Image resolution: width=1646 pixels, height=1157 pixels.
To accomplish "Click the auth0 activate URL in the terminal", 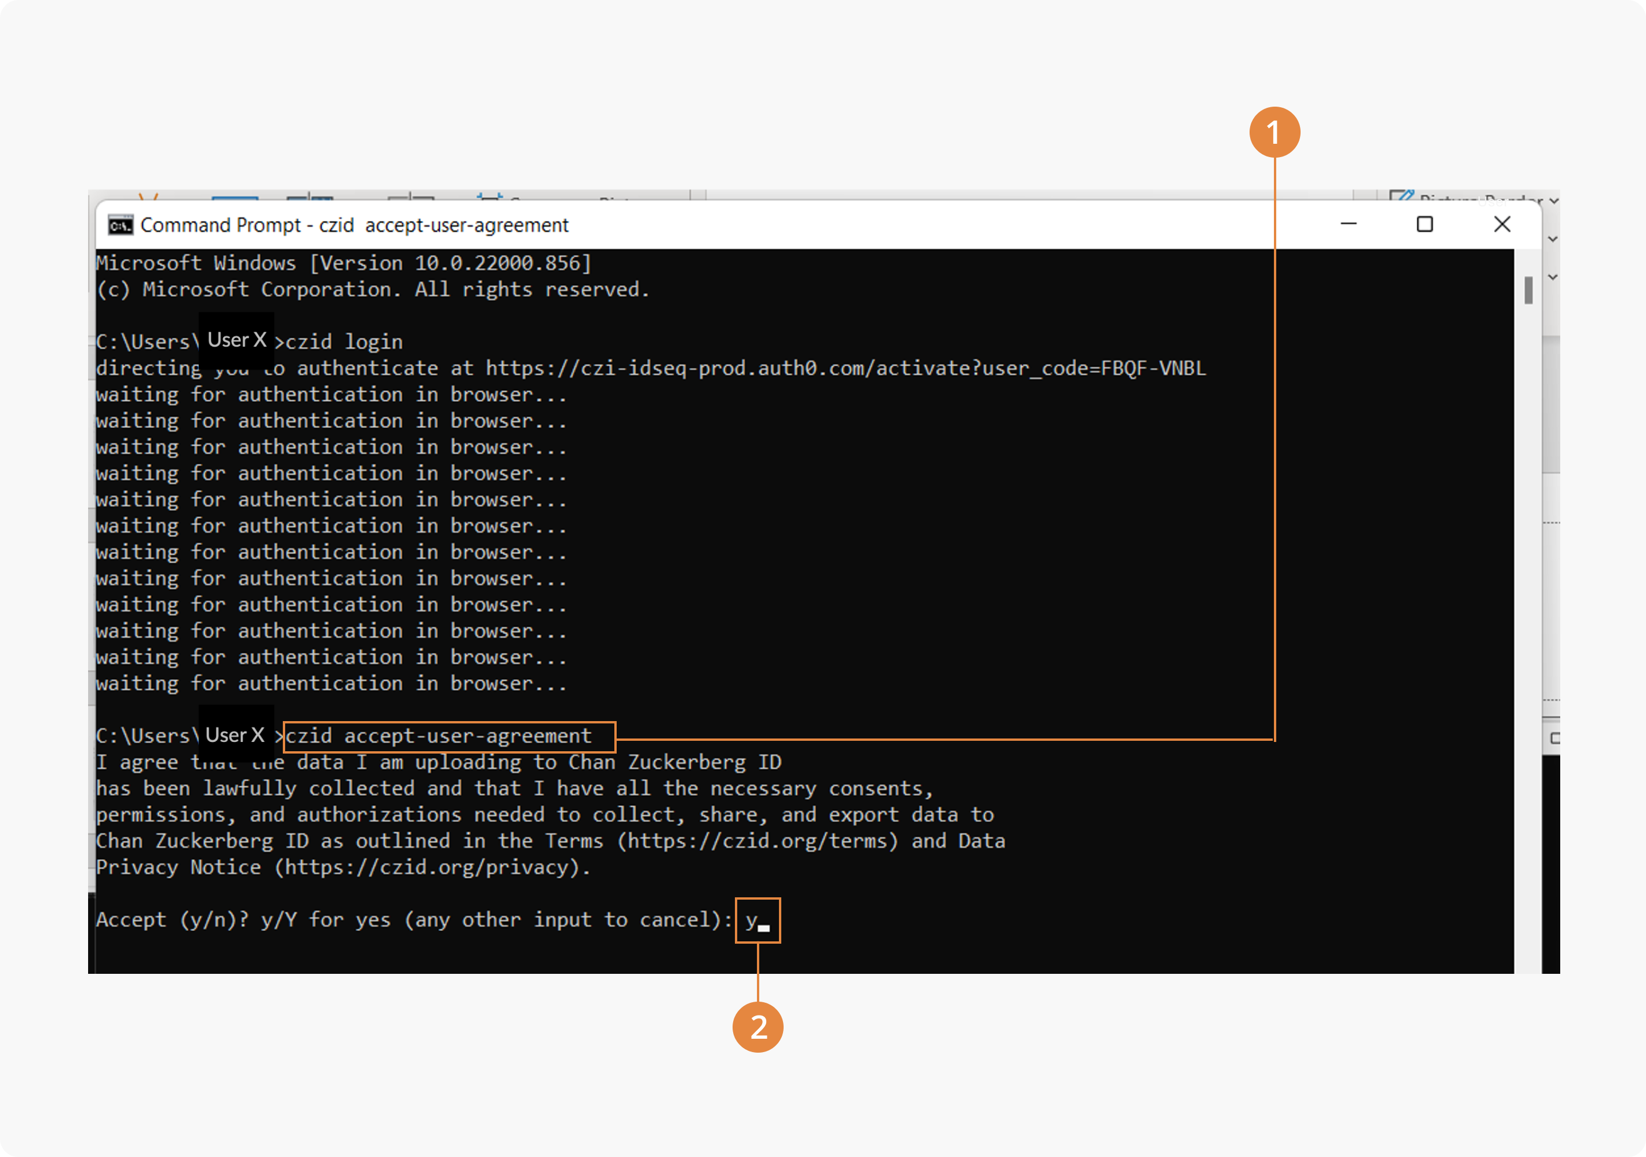I will (x=845, y=369).
